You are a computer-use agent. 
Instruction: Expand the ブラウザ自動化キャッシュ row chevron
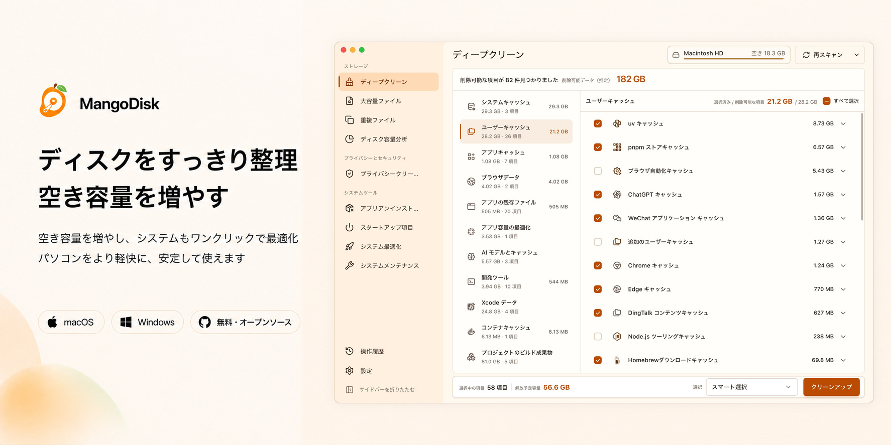pyautogui.click(x=843, y=171)
